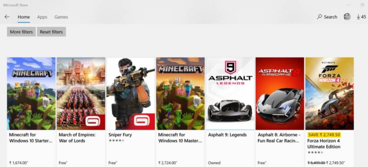This screenshot has width=368, height=167.
Task: Click the Reset filters button
Action: (51, 32)
